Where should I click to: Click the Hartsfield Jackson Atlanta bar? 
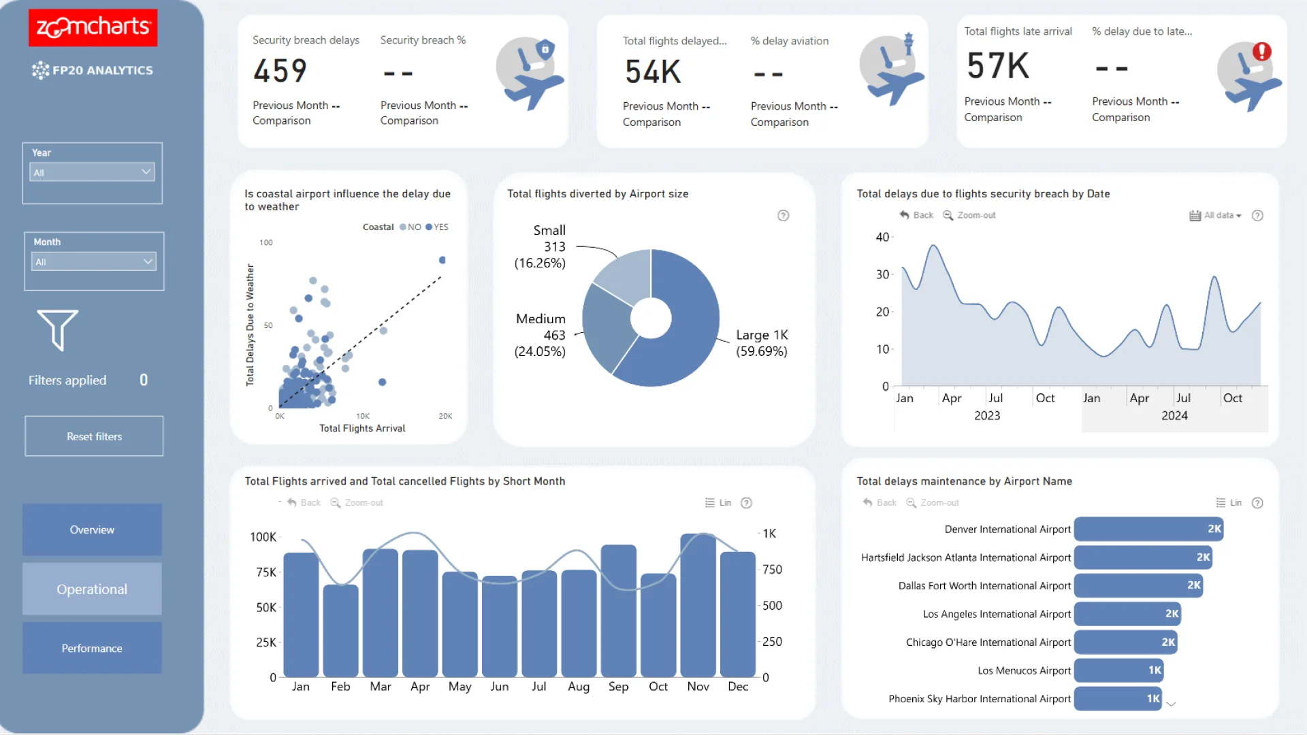1143,557
